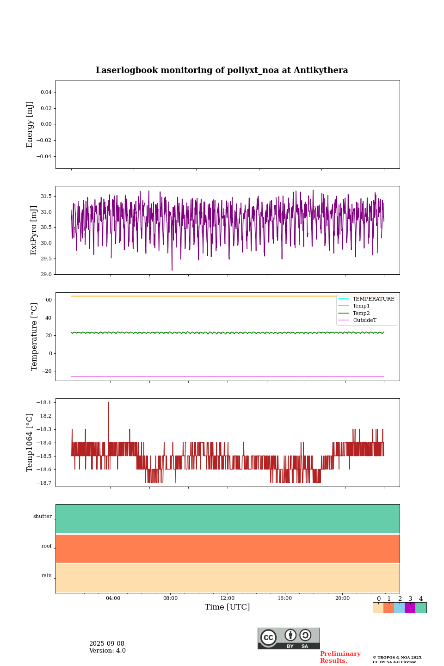Select the orange color swatch labeled 1
This screenshot has height=666, width=444.
[x=388, y=608]
